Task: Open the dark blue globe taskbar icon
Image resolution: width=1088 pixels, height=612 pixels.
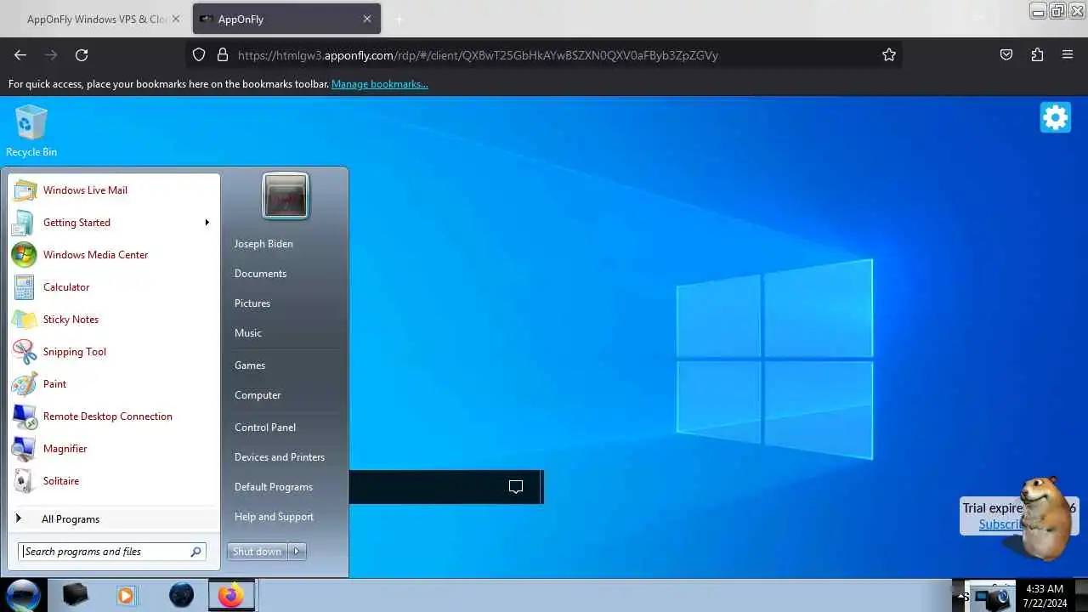Action: click(x=181, y=595)
